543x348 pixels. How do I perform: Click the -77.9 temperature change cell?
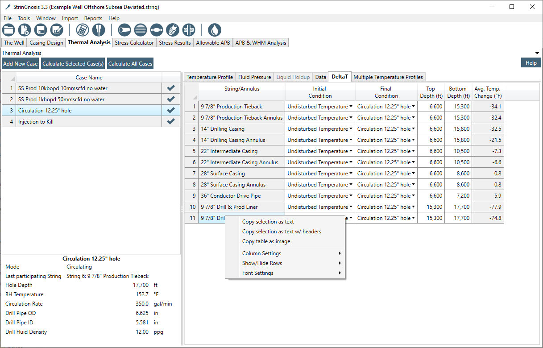click(x=488, y=207)
